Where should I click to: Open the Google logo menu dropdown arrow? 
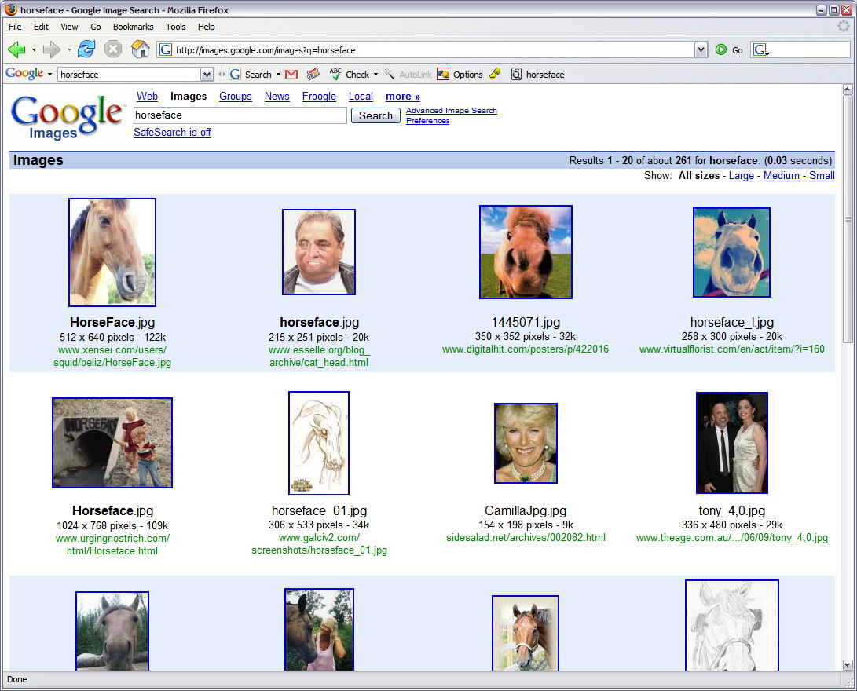point(49,75)
